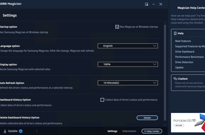The width and height of the screenshot is (205, 135).
Task: Click the Settings page title
Action: coord(10,15)
